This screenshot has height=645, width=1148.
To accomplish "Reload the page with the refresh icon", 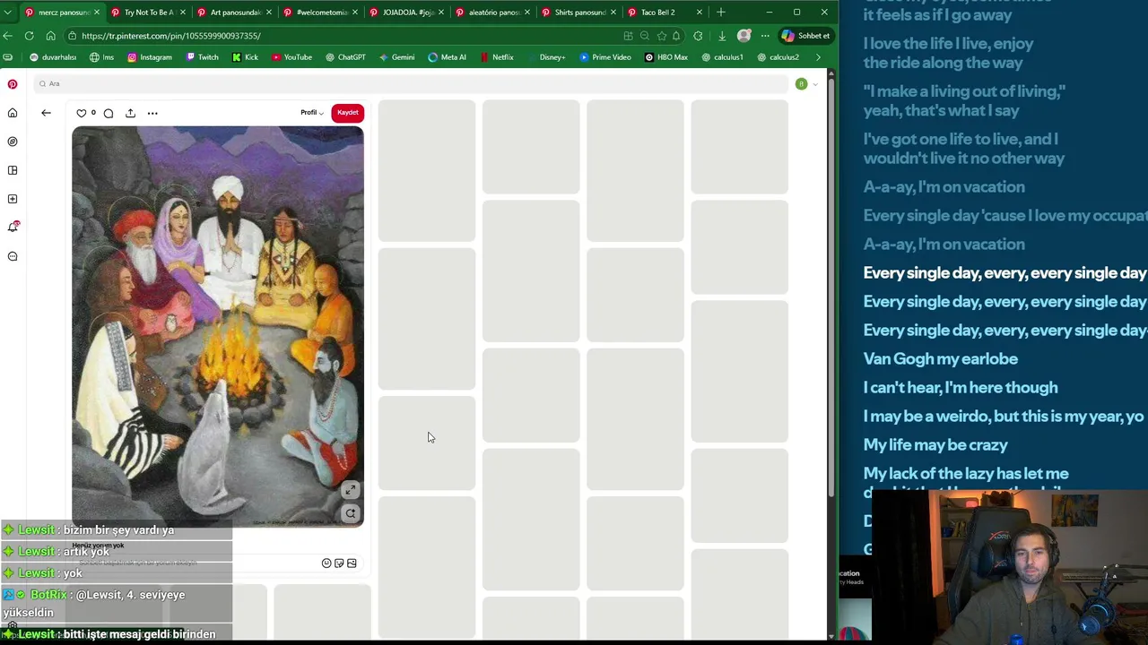I will point(29,36).
